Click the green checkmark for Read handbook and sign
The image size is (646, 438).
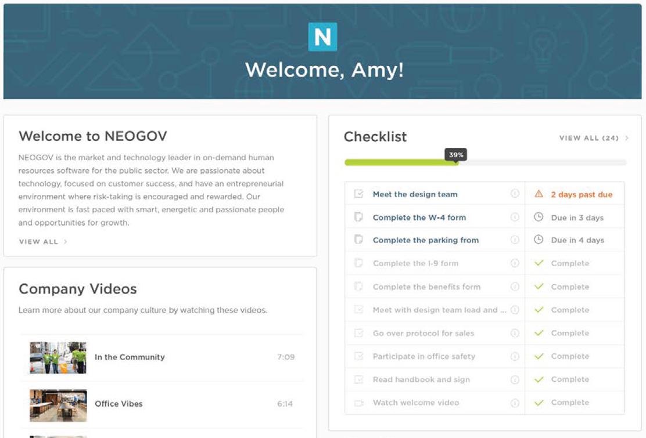[x=539, y=379]
